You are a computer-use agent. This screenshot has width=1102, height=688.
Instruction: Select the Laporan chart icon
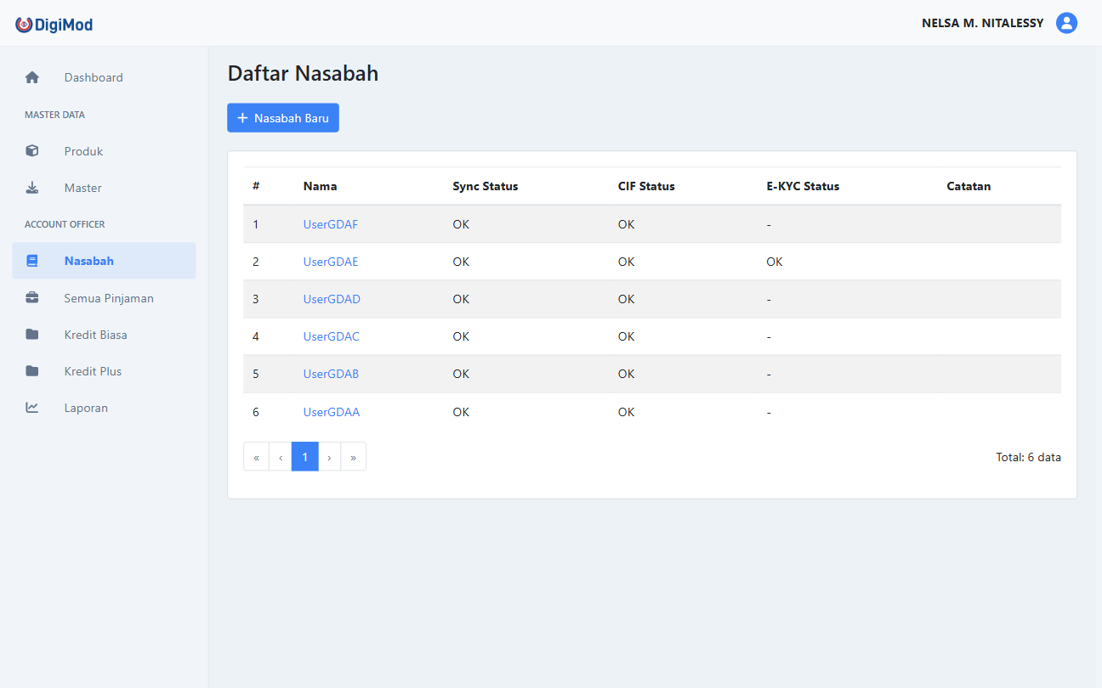(31, 408)
